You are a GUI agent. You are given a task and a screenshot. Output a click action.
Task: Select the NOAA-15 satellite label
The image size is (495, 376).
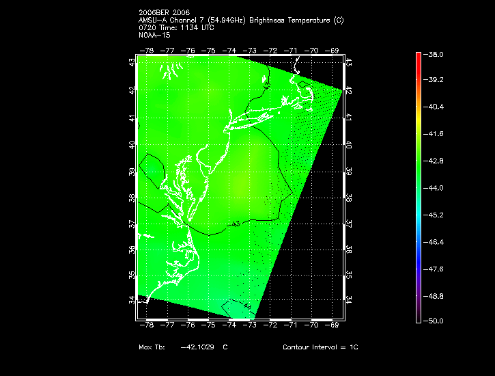(x=154, y=35)
